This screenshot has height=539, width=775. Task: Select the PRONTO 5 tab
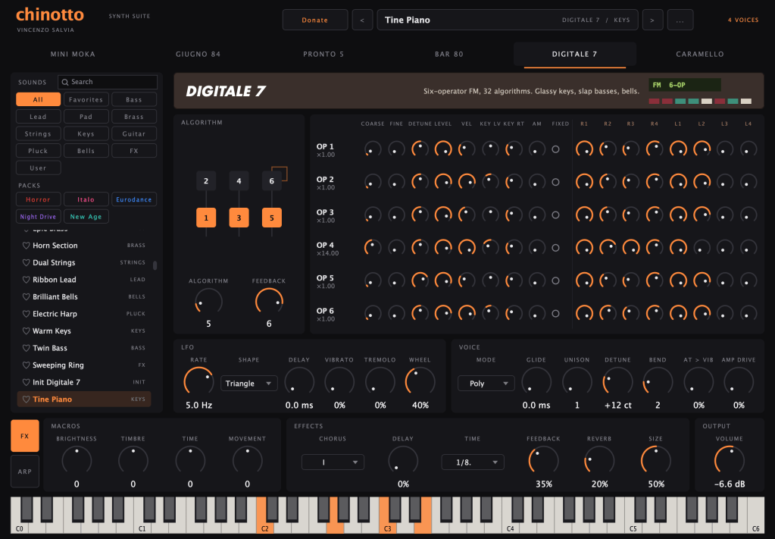tap(323, 55)
